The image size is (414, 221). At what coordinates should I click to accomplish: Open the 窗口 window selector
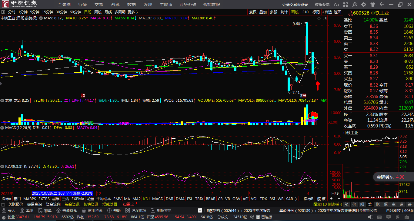point(17,199)
